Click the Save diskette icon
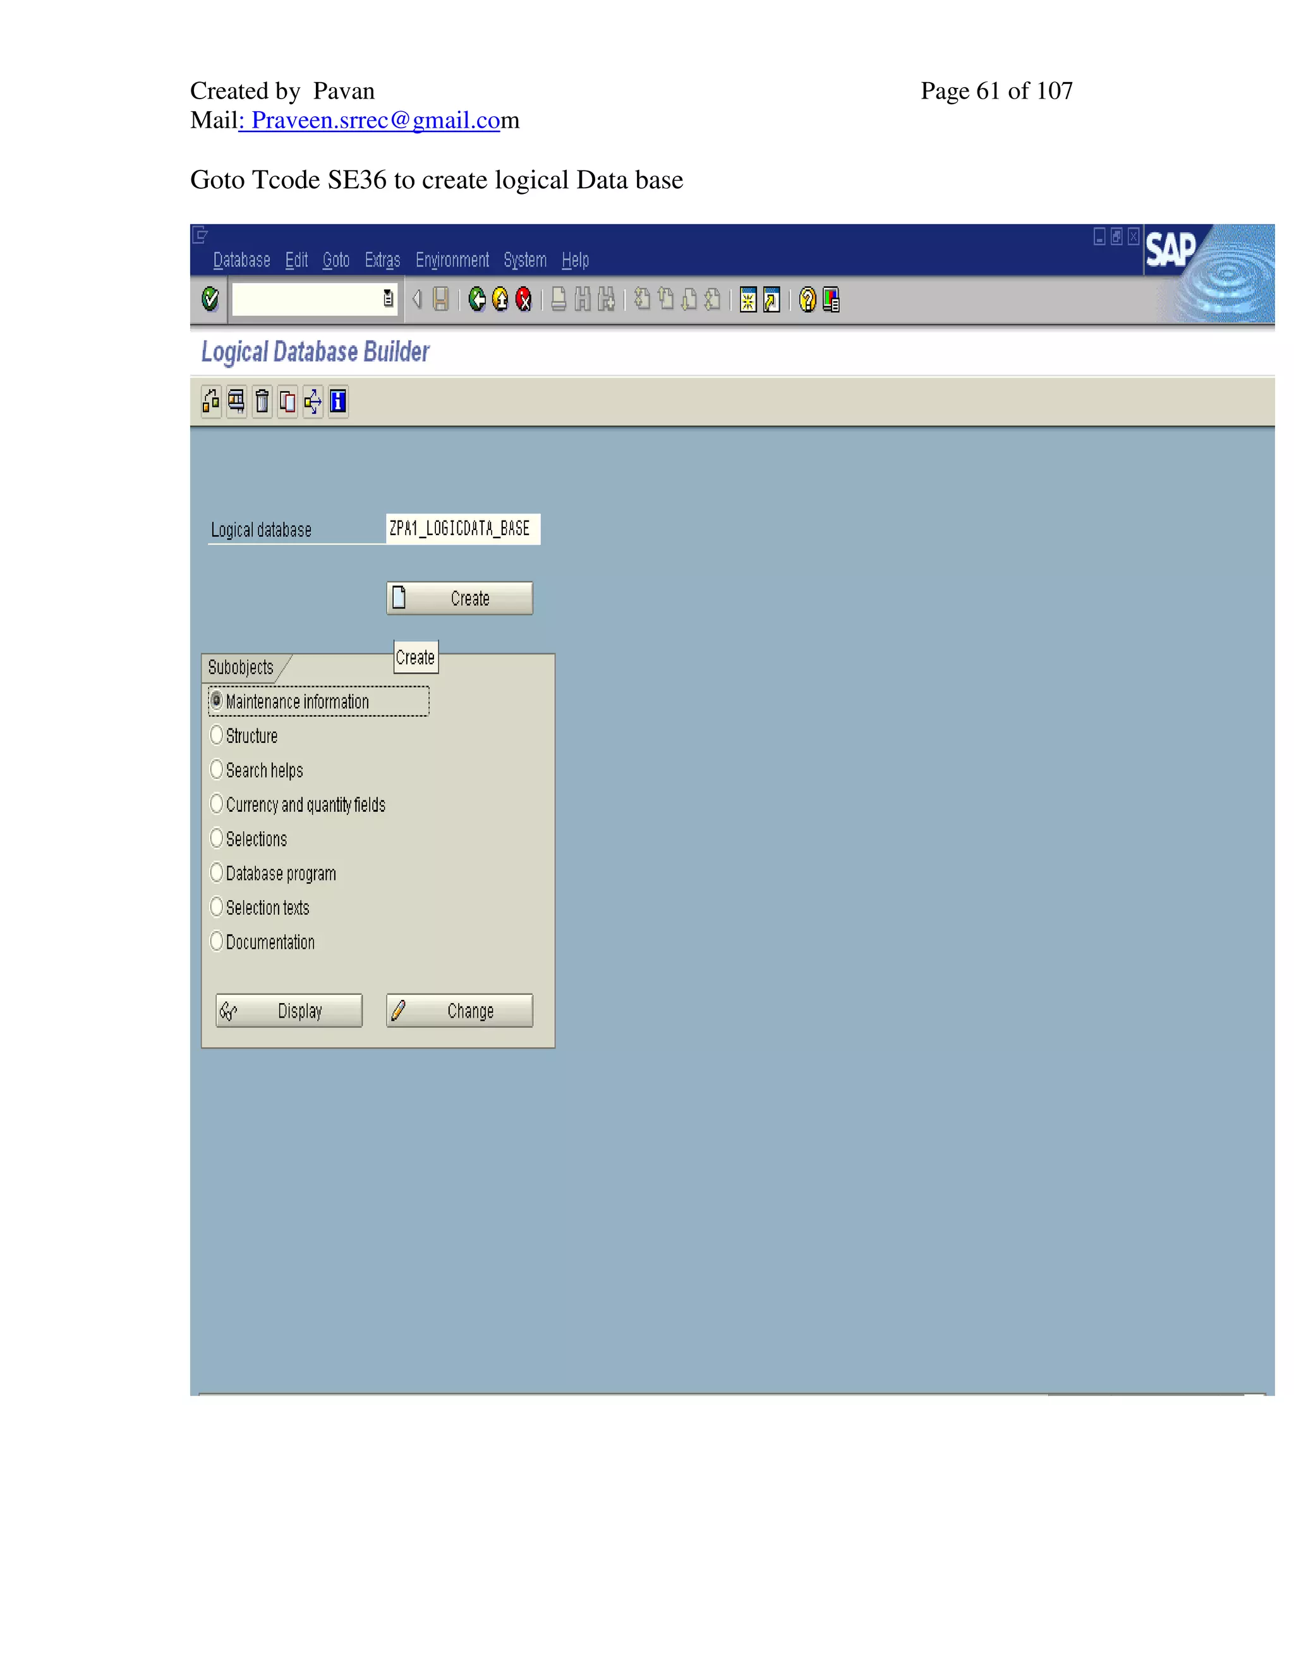 coord(441,299)
